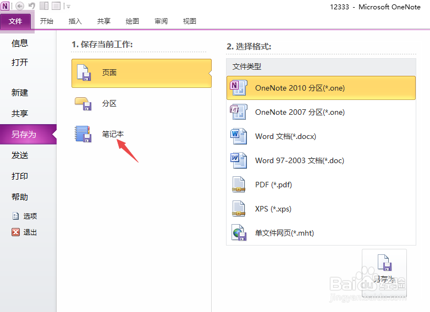Switch to the 审阅 ribbon tab
This screenshot has height=312, width=430.
tap(161, 21)
